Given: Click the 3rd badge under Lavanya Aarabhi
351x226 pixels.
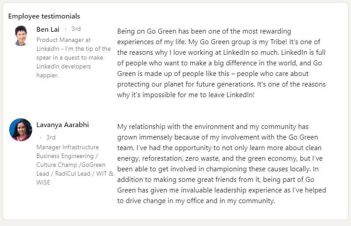Looking at the screenshot, I should coord(51,137).
